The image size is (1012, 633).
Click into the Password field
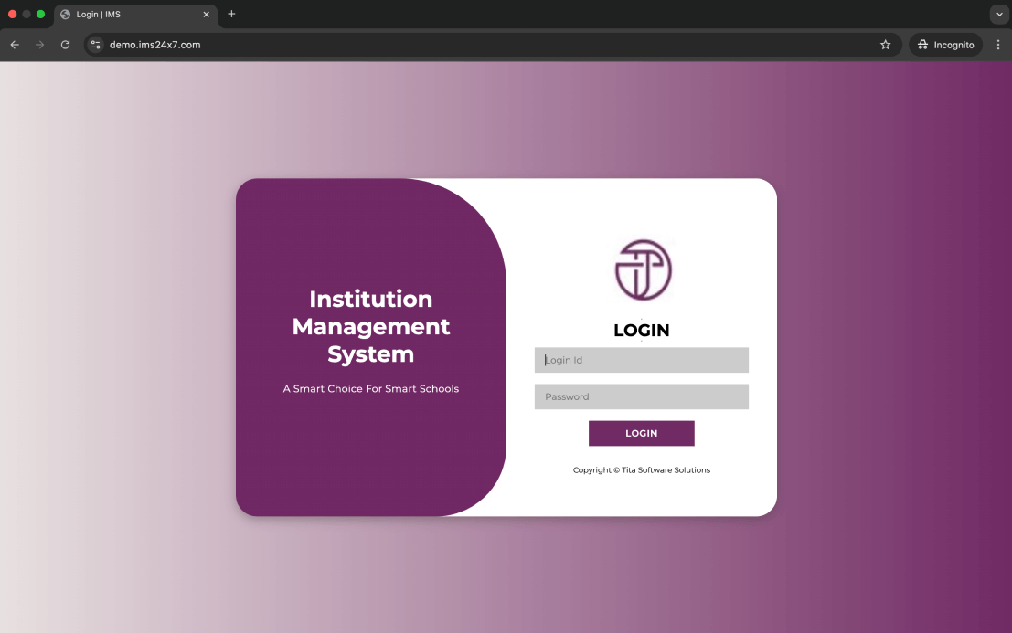[641, 396]
